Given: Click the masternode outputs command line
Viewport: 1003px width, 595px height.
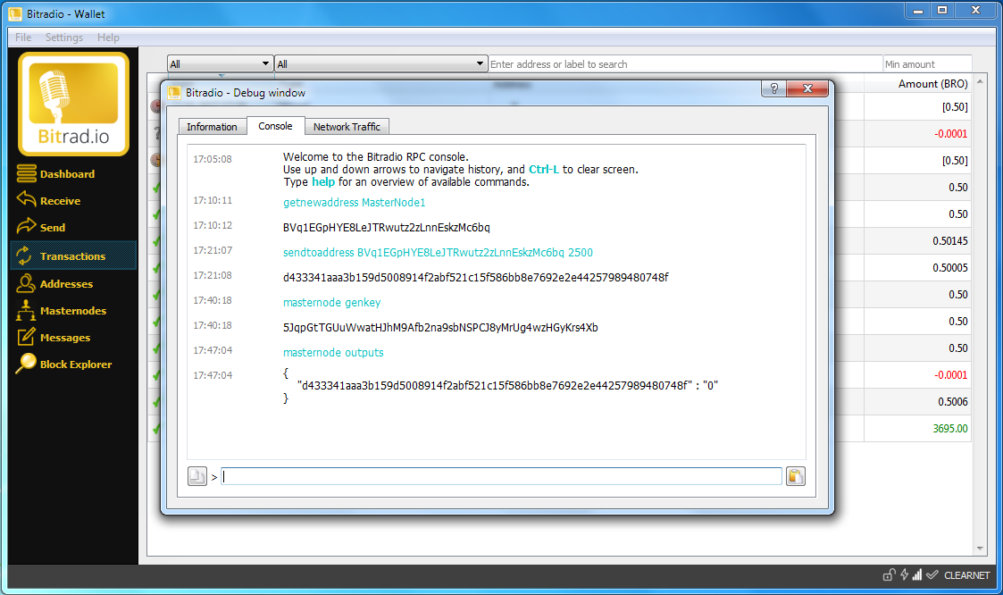Looking at the screenshot, I should click(333, 352).
